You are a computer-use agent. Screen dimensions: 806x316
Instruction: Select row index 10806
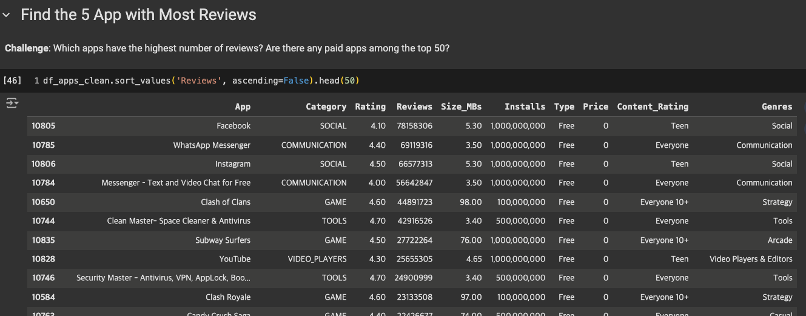click(44, 164)
